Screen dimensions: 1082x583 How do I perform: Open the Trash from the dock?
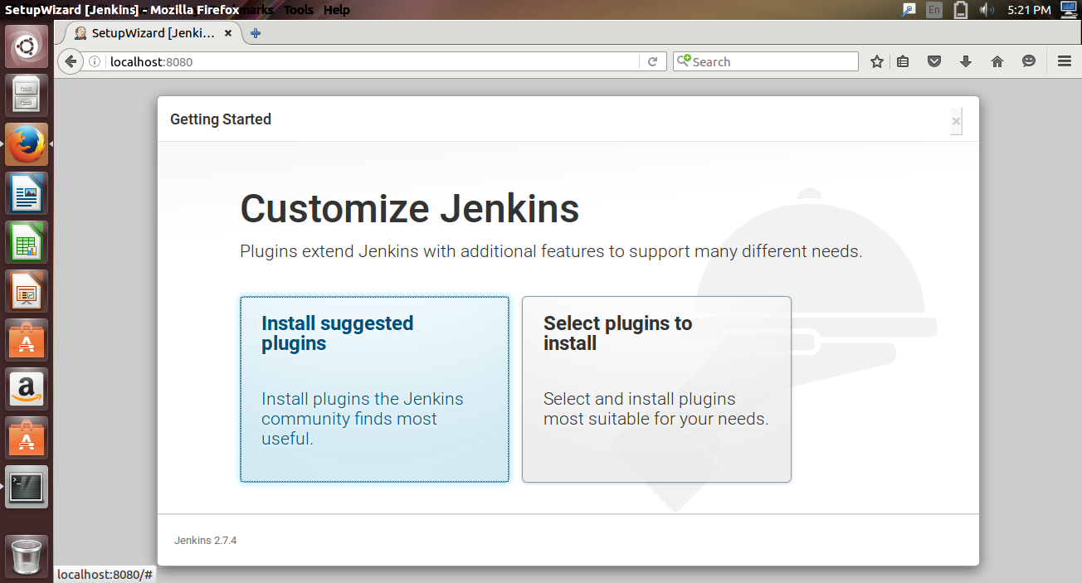point(27,556)
